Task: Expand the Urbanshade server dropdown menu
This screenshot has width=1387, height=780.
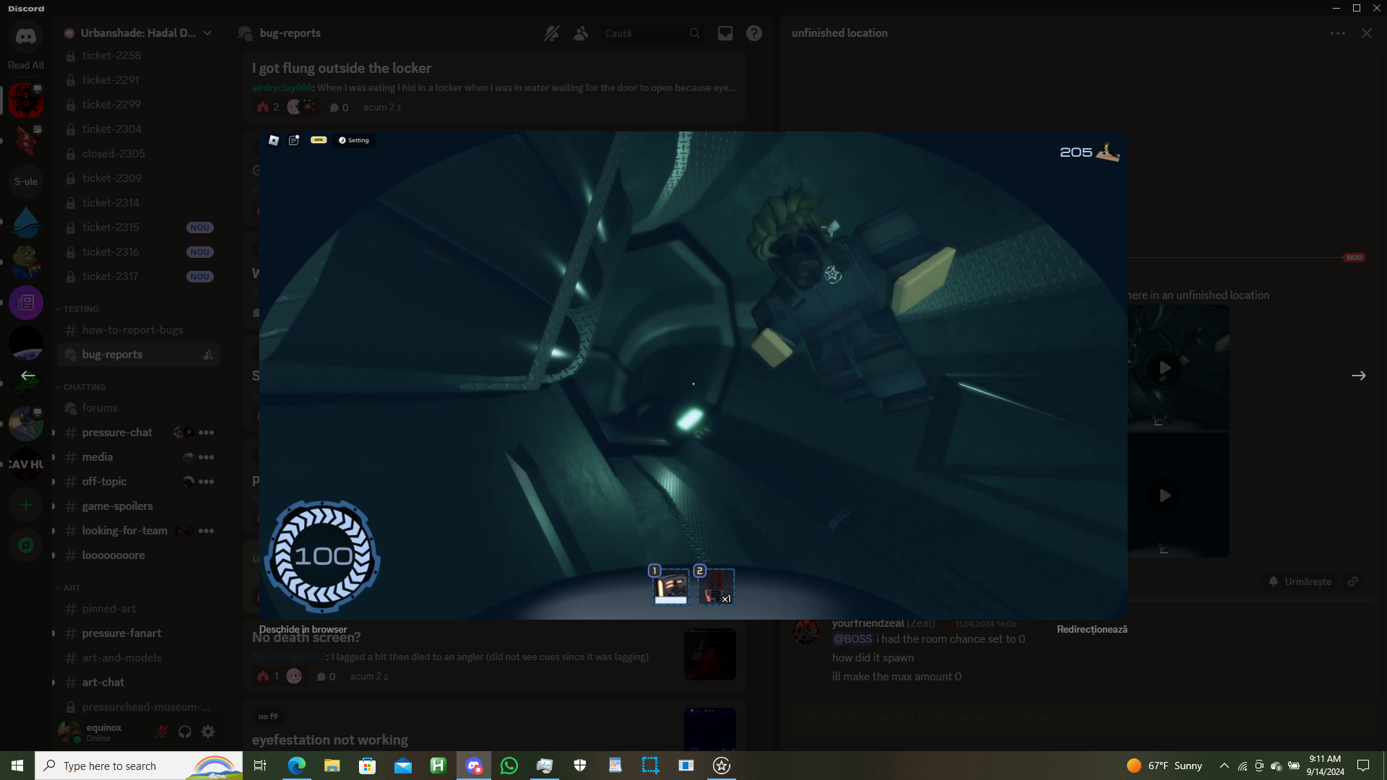Action: pyautogui.click(x=207, y=33)
